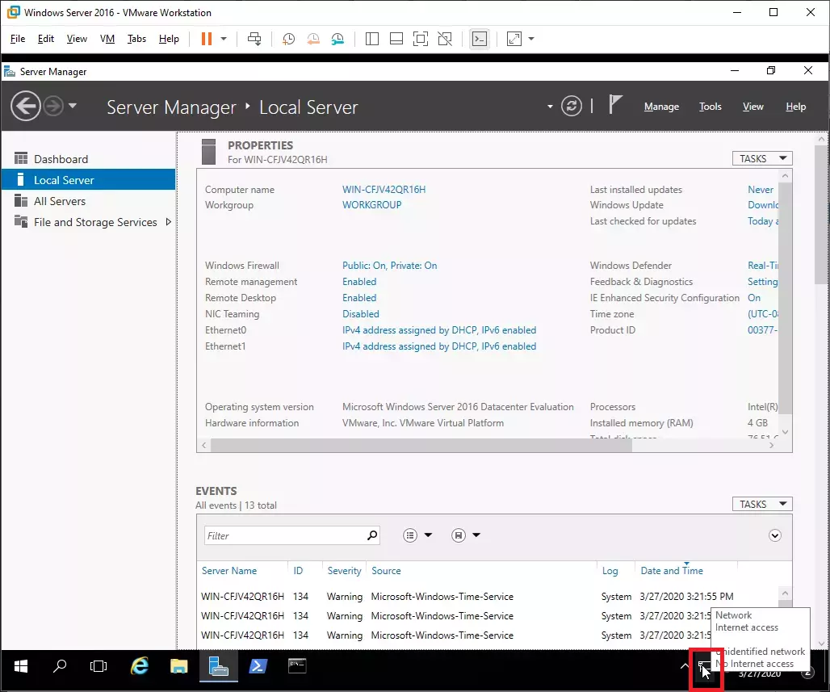Sort events by Severity column

(x=344, y=571)
